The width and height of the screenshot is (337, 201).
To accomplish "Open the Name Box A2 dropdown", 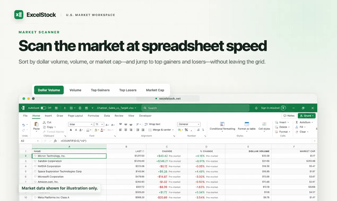I will [38, 141].
